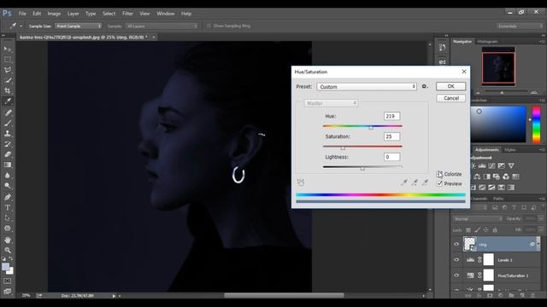This screenshot has height=307, width=547.
Task: Select the Pen tool
Action: pyautogui.click(x=8, y=197)
